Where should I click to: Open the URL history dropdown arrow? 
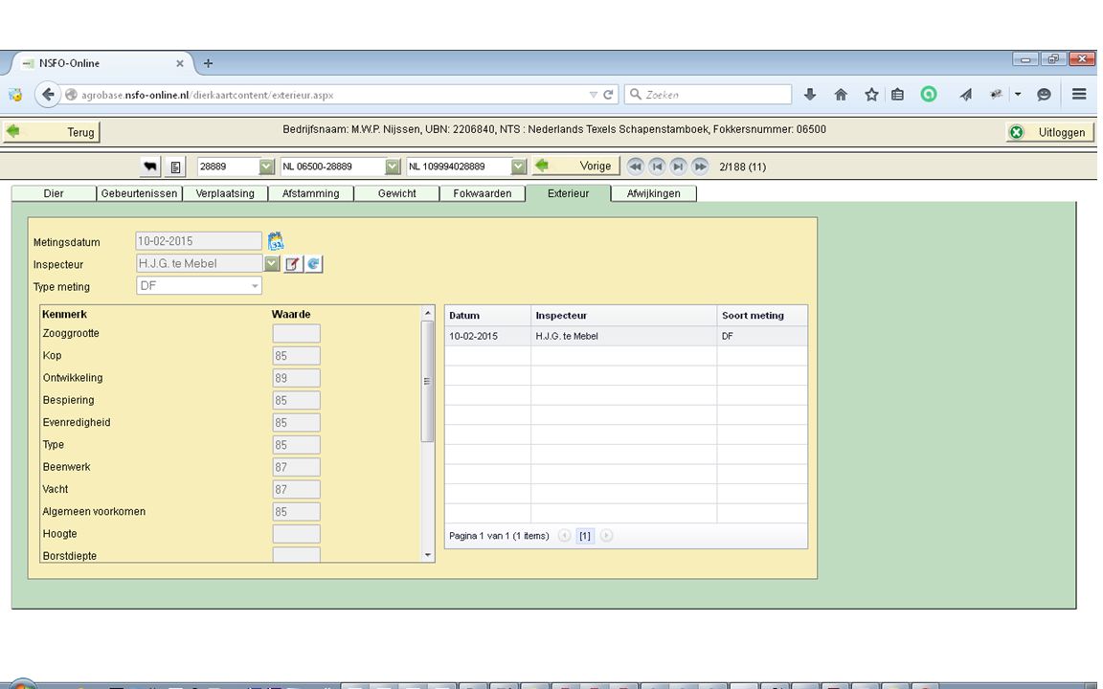click(593, 94)
